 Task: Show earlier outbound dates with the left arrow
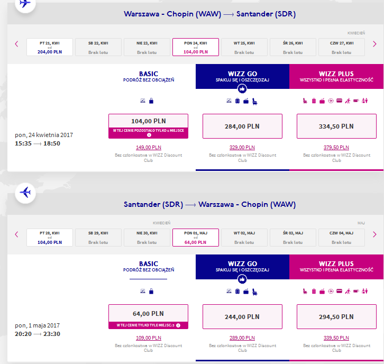pyautogui.click(x=16, y=44)
